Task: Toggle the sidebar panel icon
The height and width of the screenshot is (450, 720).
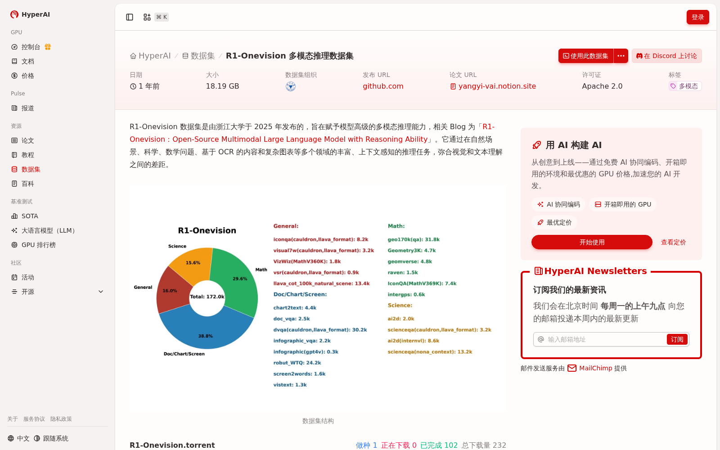Action: (130, 17)
